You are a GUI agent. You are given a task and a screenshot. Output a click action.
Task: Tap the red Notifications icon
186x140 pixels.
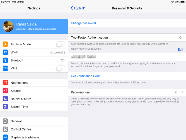[x=5, y=83]
